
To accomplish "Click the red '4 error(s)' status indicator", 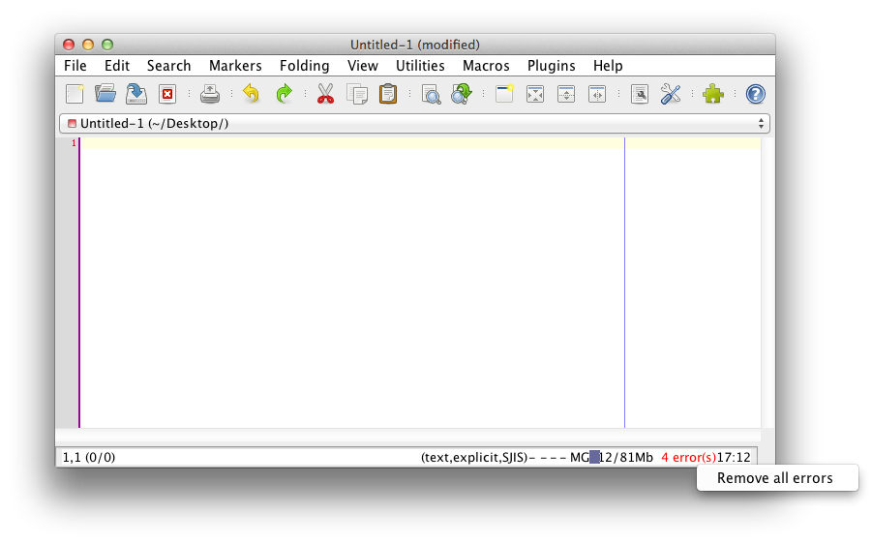I will (x=688, y=457).
